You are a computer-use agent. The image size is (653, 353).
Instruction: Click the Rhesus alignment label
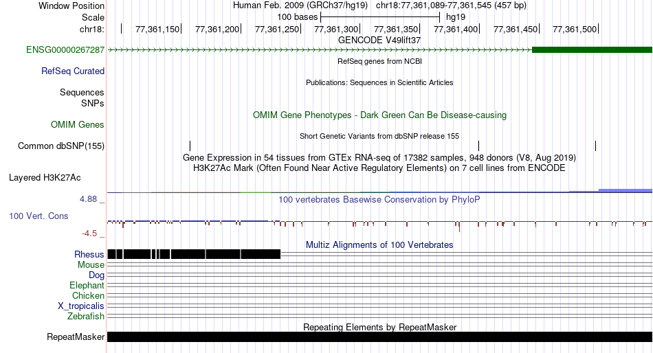coord(89,254)
